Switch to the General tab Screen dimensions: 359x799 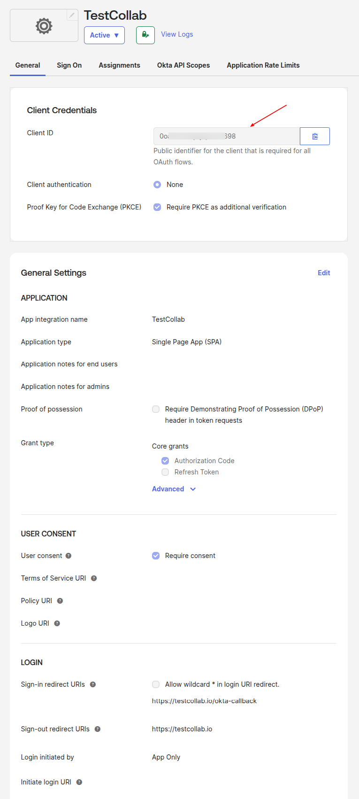pyautogui.click(x=28, y=65)
